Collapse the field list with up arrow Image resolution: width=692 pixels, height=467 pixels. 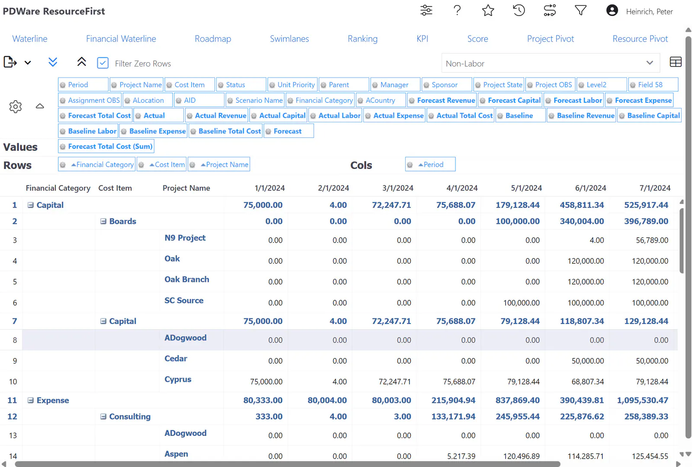coord(40,106)
